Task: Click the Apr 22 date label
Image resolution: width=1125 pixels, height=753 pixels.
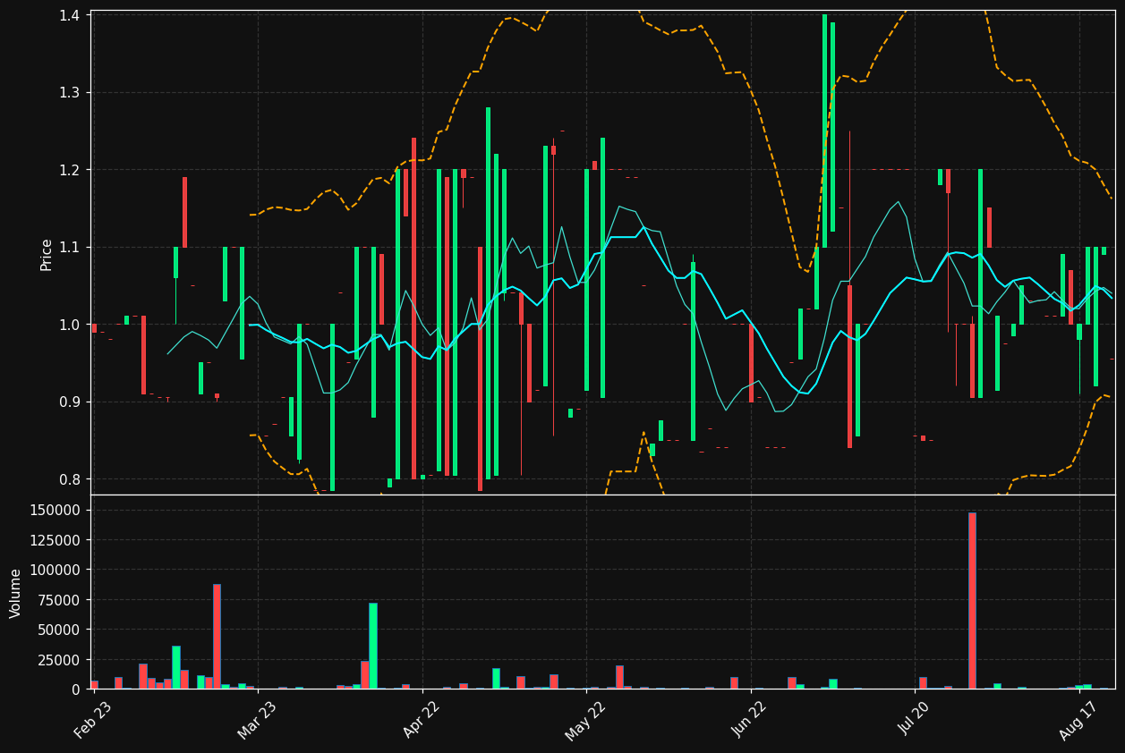Action: tap(422, 720)
